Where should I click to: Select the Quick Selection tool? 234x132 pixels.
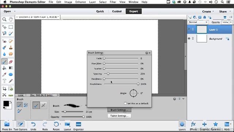11,33
